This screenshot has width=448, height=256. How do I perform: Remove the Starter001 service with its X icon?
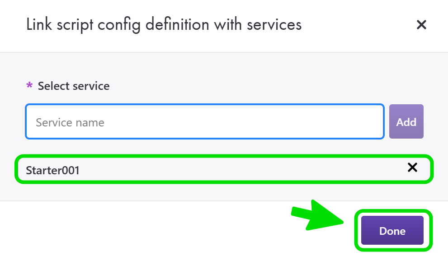coord(412,168)
